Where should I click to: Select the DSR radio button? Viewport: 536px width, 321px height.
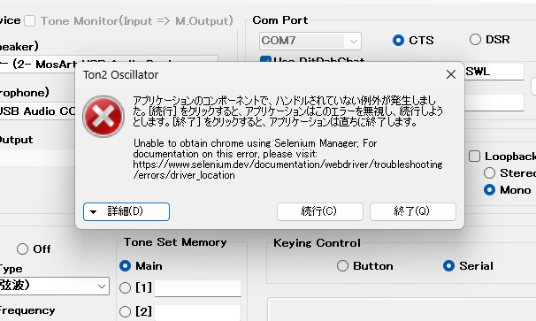475,39
